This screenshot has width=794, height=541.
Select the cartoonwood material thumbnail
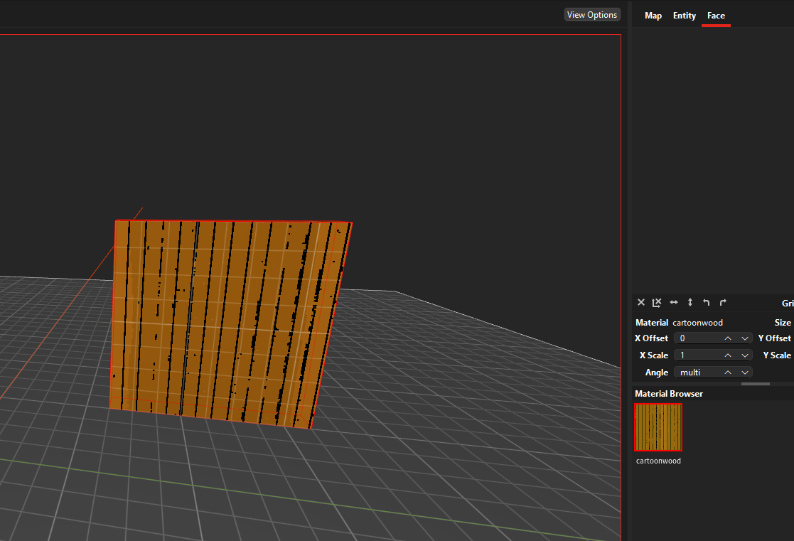click(658, 427)
